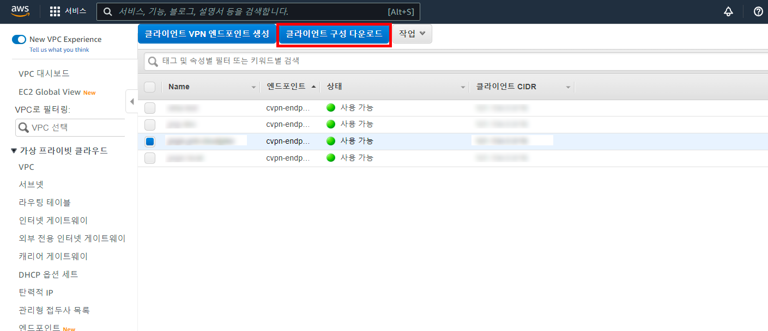Toggle the New VPC Experience switch
Viewport: 768px width, 331px height.
point(19,39)
